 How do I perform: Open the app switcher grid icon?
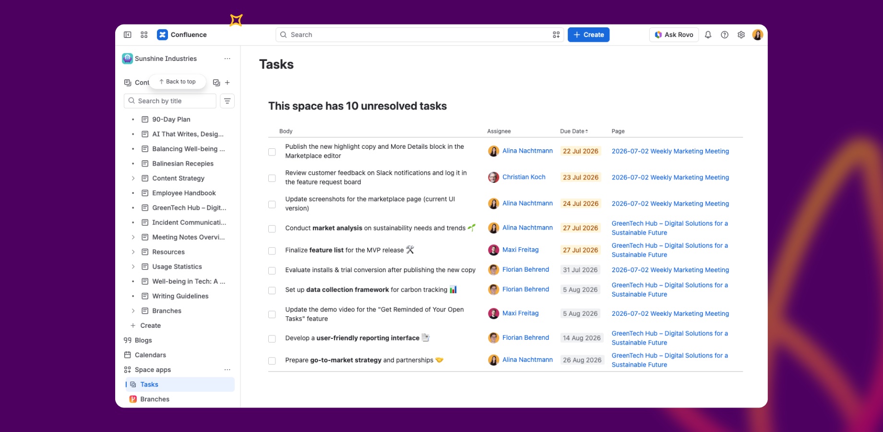pyautogui.click(x=144, y=35)
